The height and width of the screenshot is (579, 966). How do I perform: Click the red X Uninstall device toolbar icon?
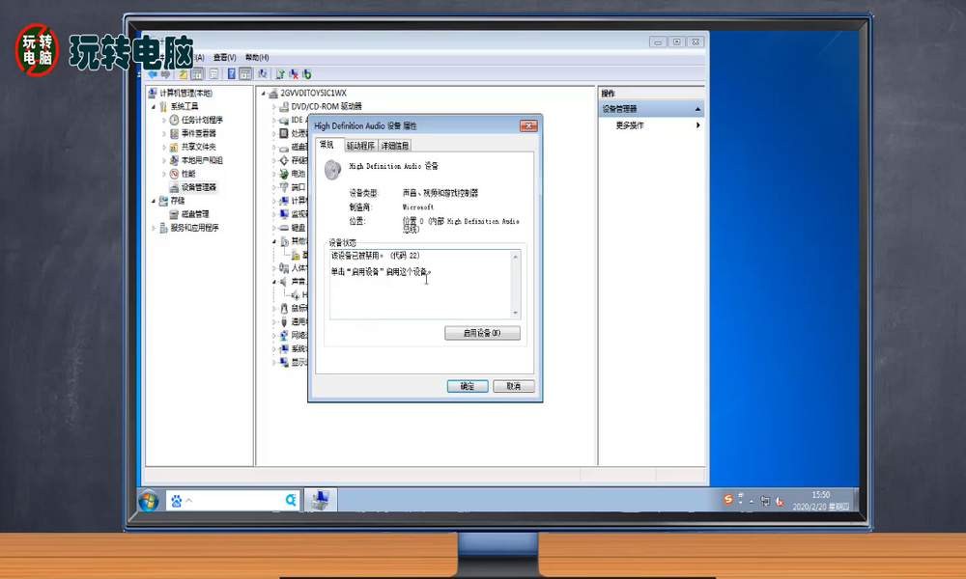click(294, 73)
